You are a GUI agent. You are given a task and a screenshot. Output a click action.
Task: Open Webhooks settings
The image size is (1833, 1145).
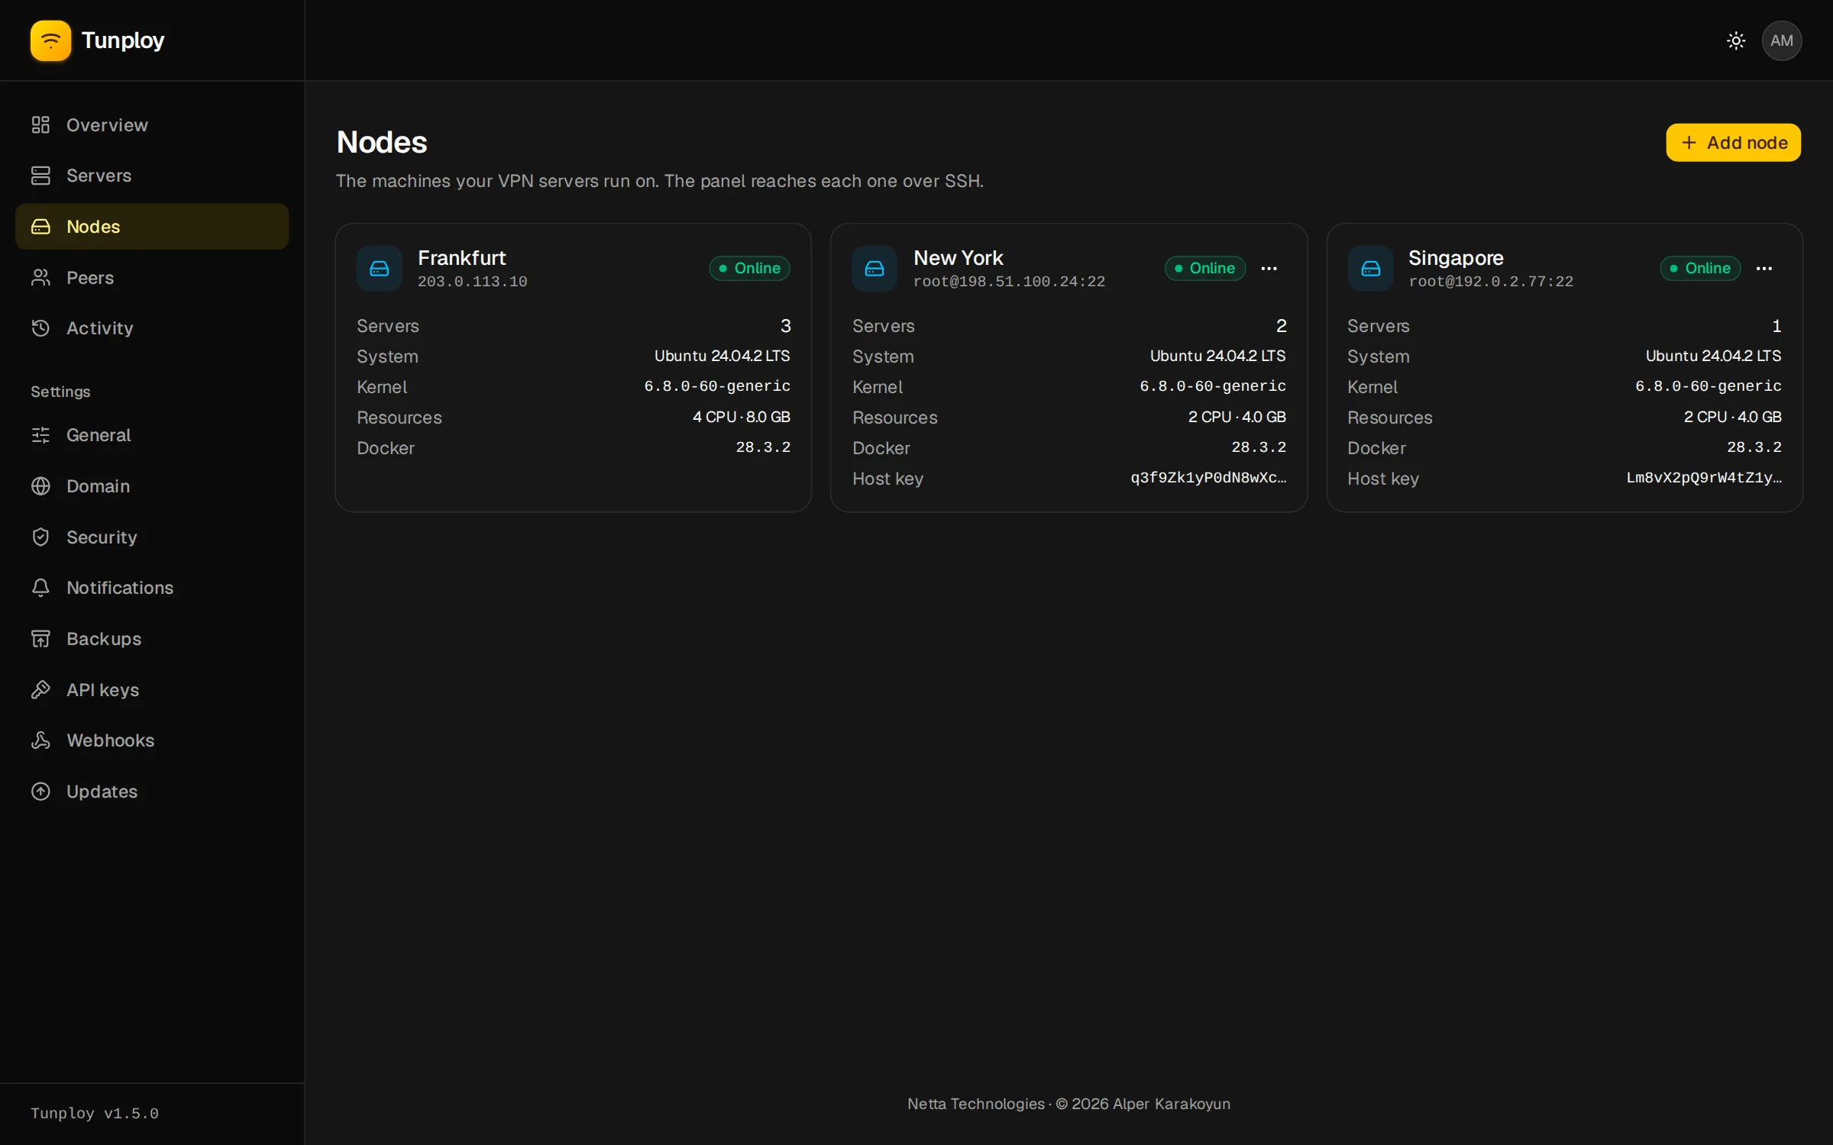152,740
